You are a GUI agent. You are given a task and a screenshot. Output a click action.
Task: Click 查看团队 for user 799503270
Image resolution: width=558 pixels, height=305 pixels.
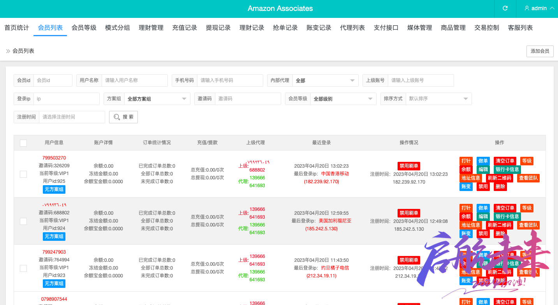click(x=528, y=178)
